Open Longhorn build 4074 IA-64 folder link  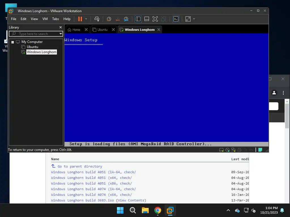93,189
